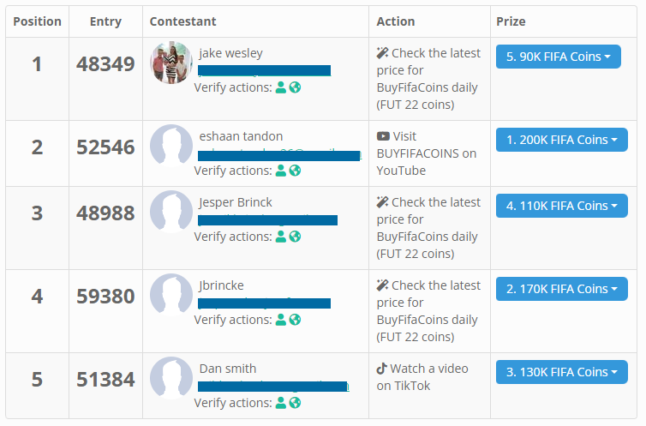The width and height of the screenshot is (646, 426).
Task: Open the 200K FIFA Coins prize dropdown
Action: 561,140
